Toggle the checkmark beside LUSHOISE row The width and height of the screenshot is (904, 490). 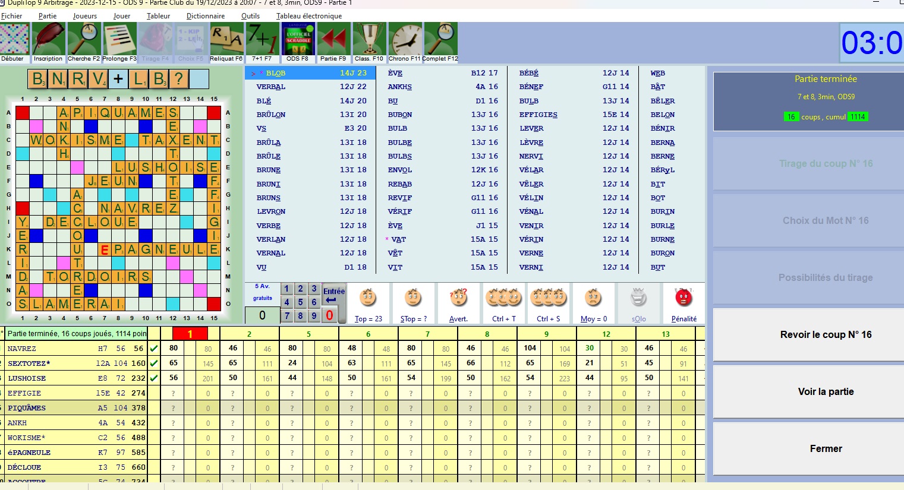154,378
